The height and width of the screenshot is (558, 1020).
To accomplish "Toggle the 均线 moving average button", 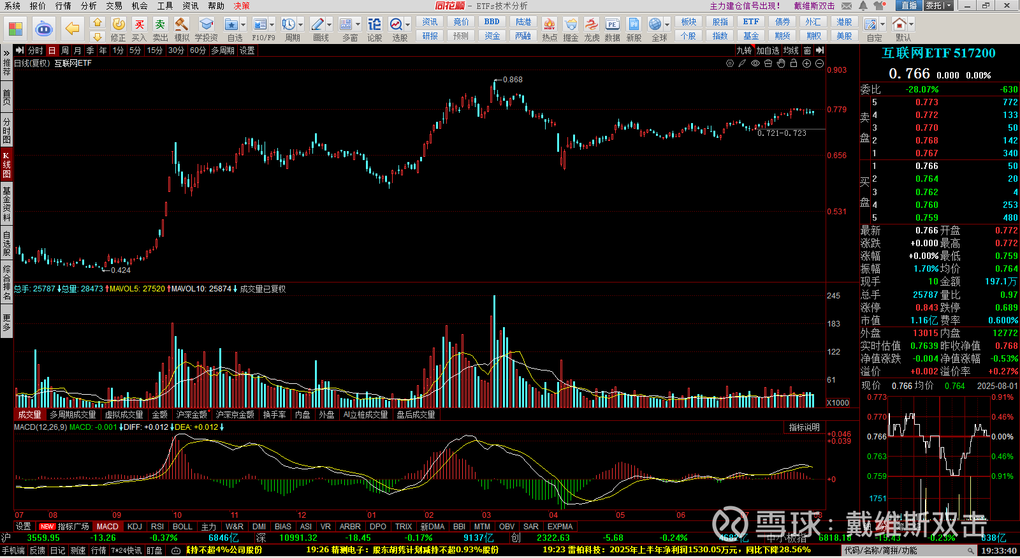I will click(x=791, y=50).
